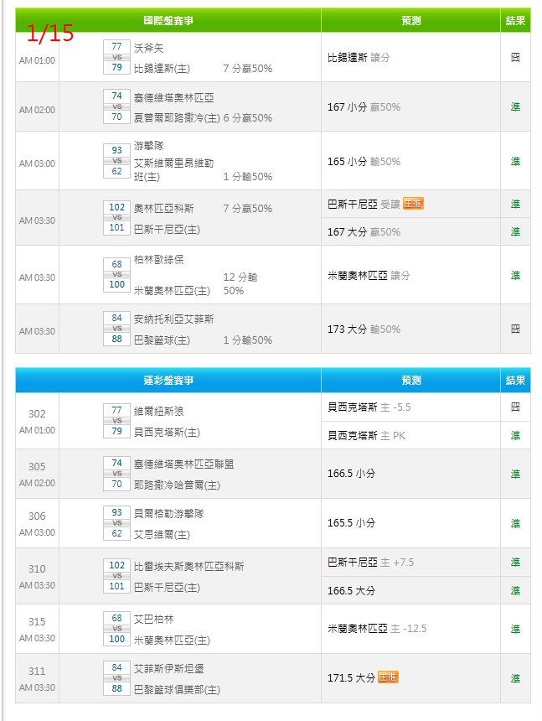Image resolution: width=542 pixels, height=721 pixels.
Task: Click the 173 大分 輸50% prediction
Action: (x=364, y=329)
